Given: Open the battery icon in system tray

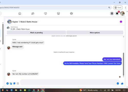Looking at the screenshot, I should (112, 90).
